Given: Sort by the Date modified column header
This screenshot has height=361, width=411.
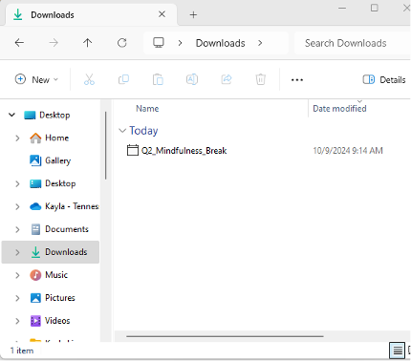Looking at the screenshot, I should pos(339,109).
